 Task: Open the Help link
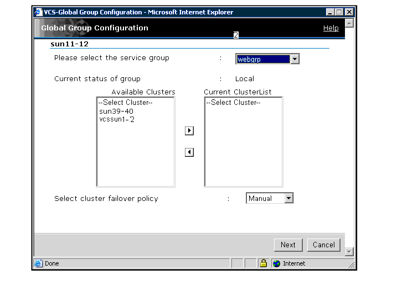tap(331, 28)
